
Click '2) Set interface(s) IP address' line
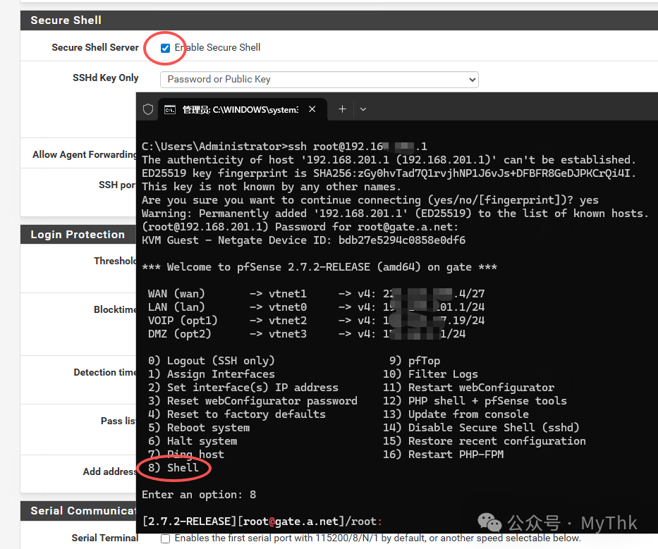tap(243, 388)
